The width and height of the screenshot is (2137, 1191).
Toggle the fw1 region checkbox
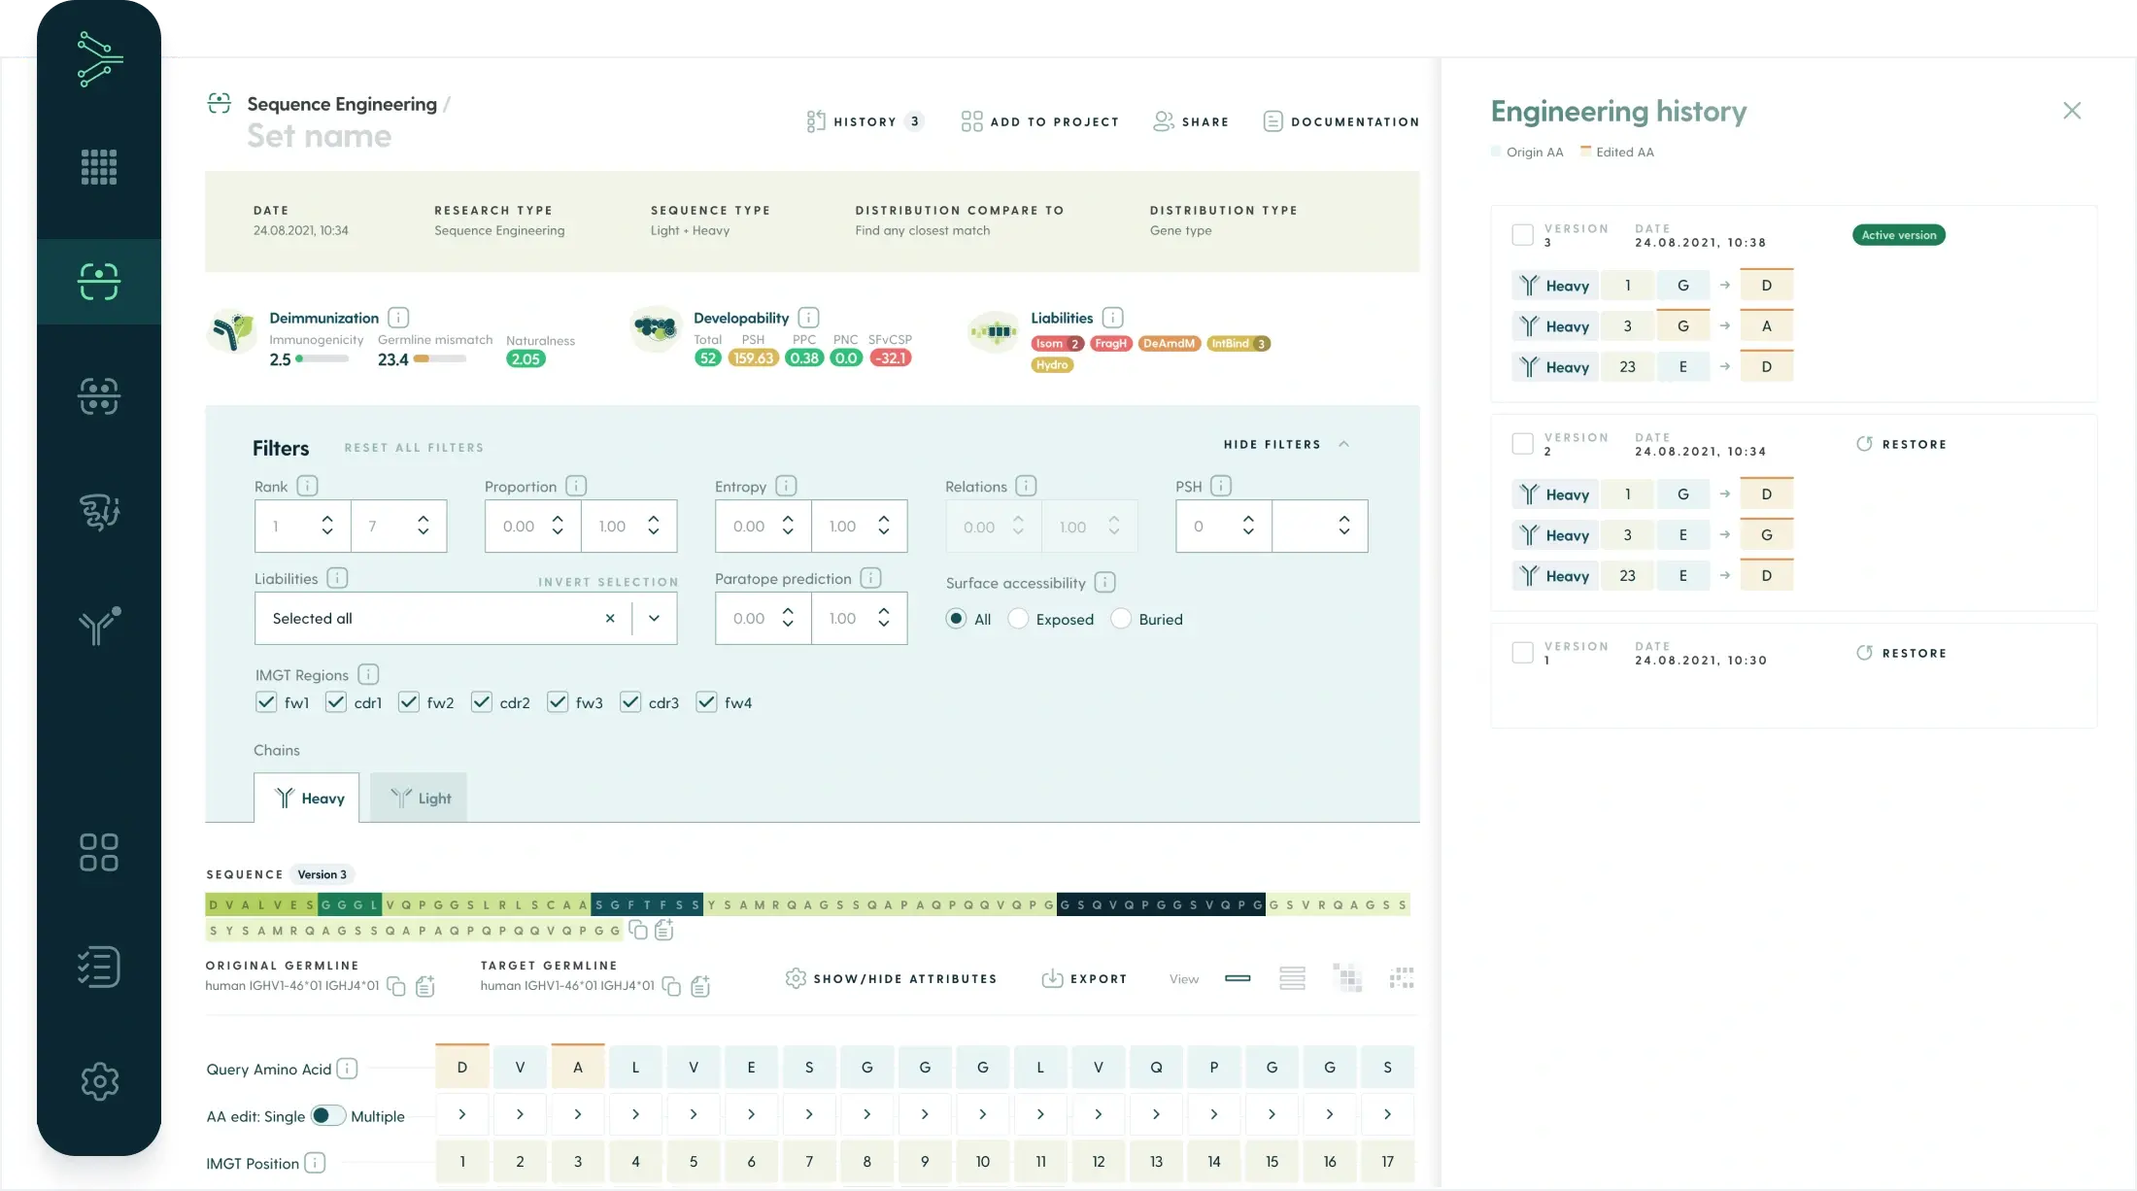[x=266, y=702]
